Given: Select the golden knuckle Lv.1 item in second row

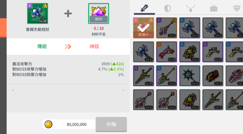Looking at the screenshot, I should point(190,52).
